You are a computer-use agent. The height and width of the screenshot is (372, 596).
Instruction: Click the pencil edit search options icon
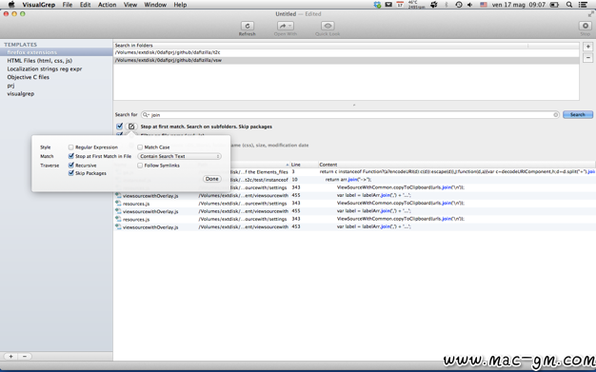131,127
